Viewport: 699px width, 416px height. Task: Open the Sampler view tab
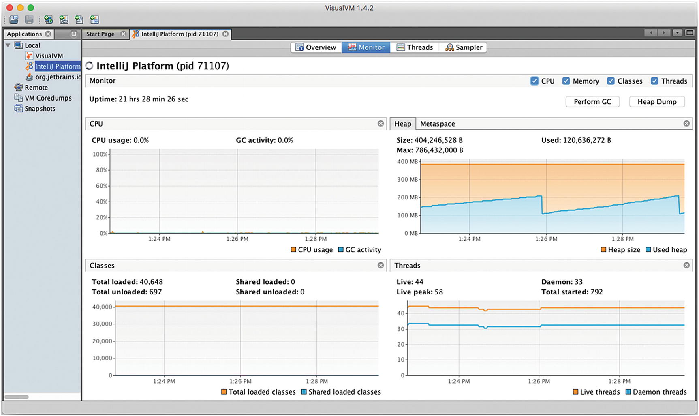pyautogui.click(x=463, y=47)
